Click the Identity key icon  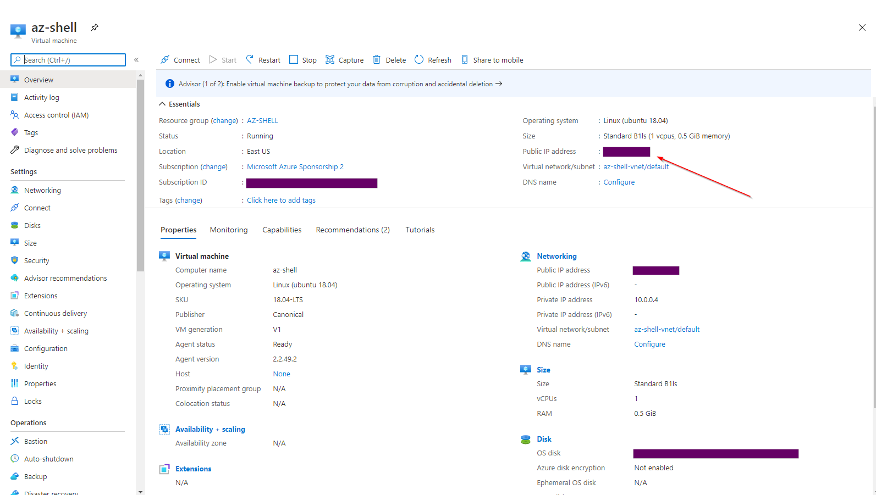point(15,366)
